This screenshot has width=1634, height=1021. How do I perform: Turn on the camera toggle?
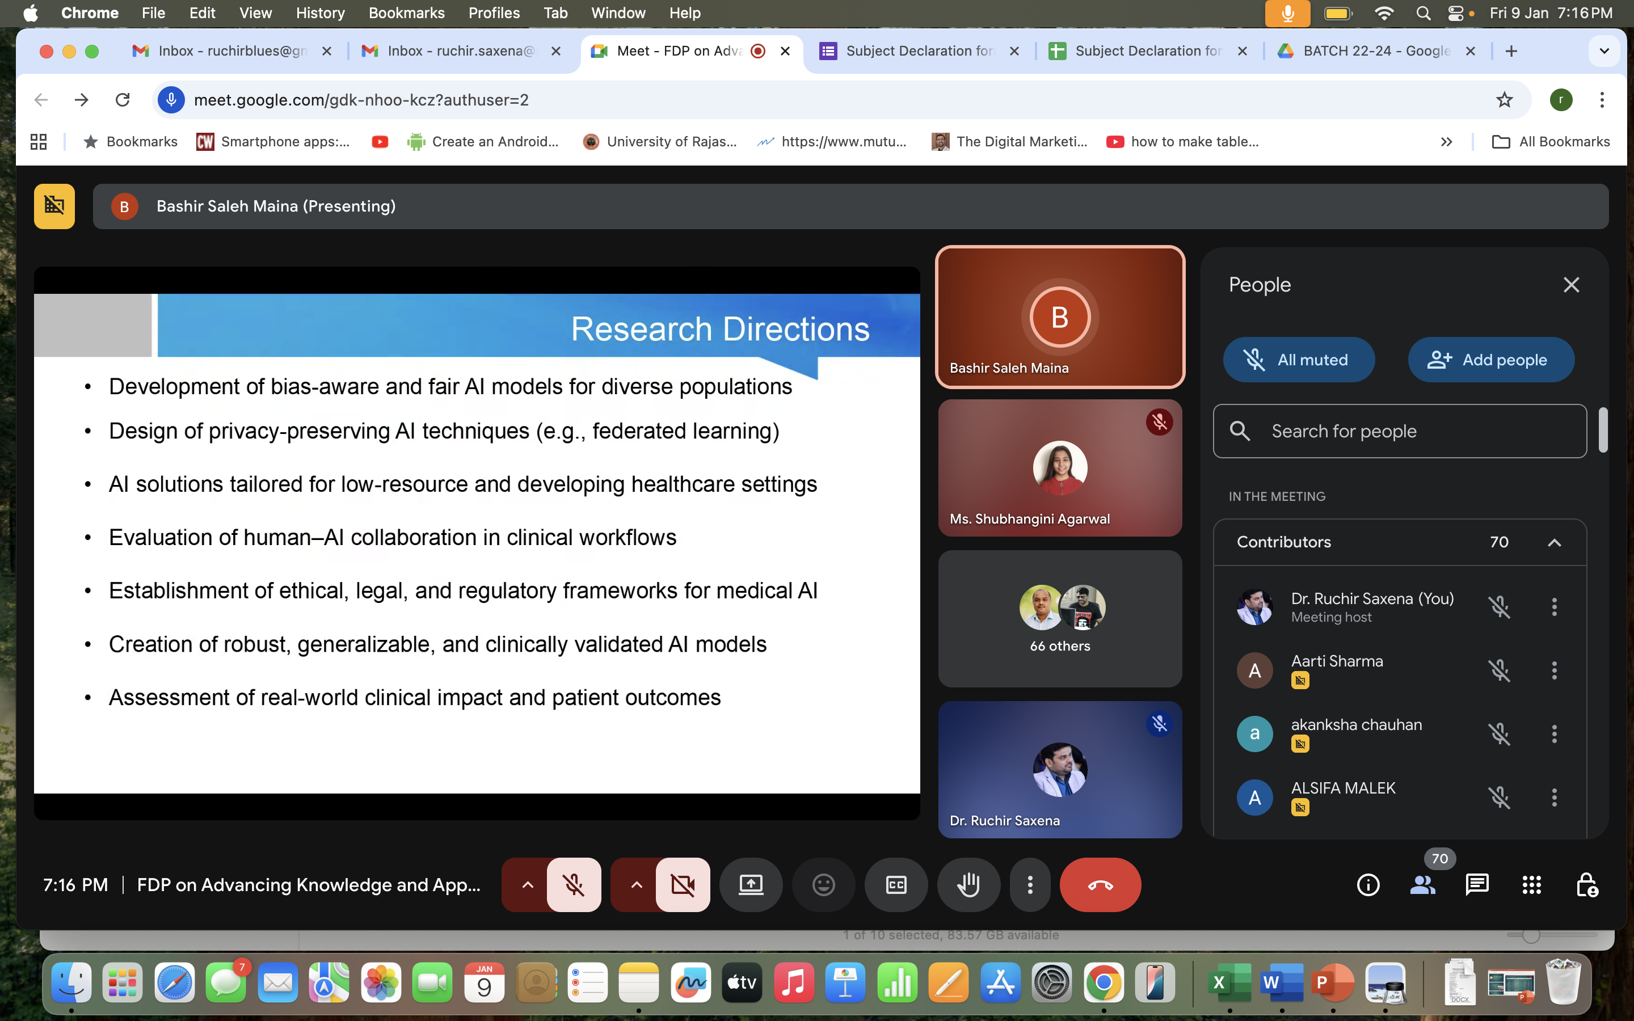coord(683,885)
